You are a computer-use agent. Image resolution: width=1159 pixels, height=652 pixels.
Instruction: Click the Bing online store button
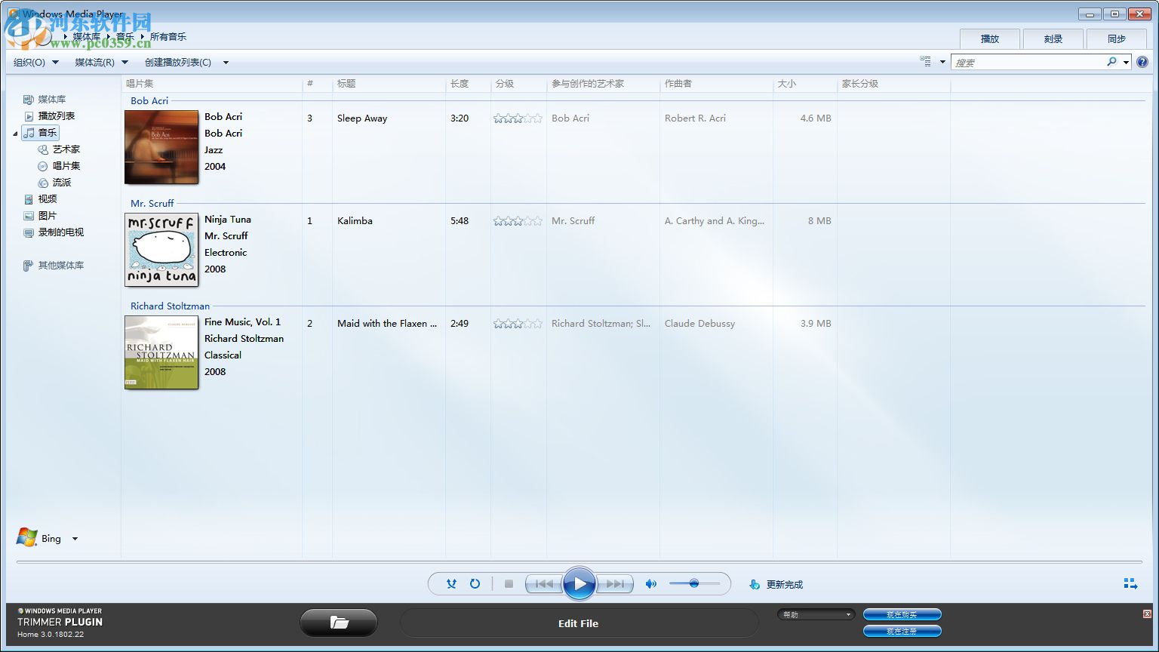39,538
